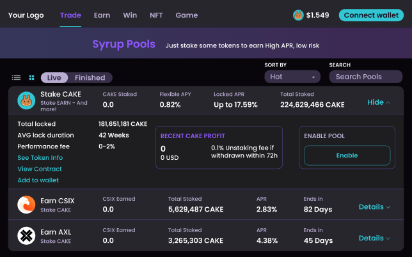
Task: Click the Connect wallet button
Action: pyautogui.click(x=371, y=15)
